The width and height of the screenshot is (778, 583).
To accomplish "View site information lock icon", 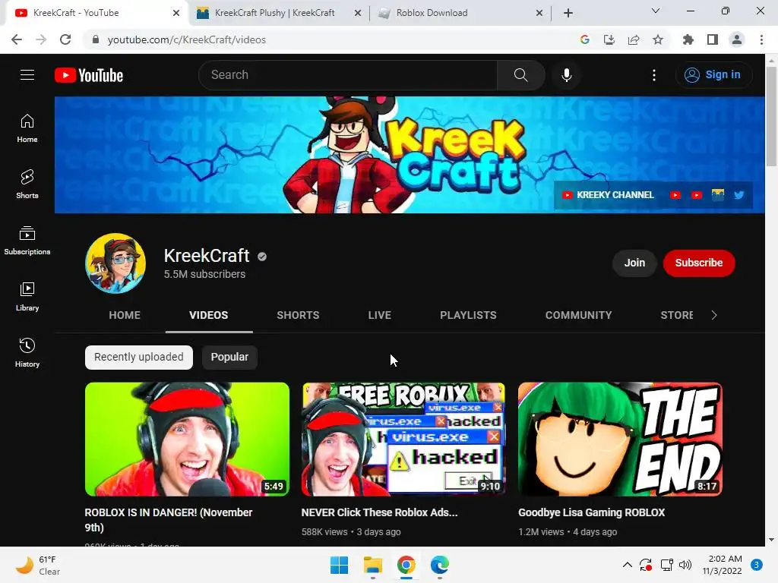I will click(96, 39).
